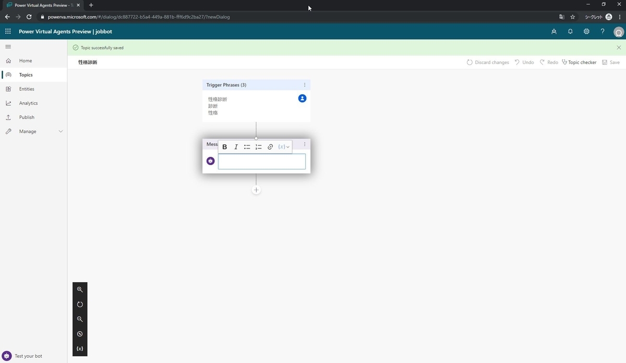Image resolution: width=626 pixels, height=363 pixels.
Task: Click Discard changes
Action: (x=488, y=62)
